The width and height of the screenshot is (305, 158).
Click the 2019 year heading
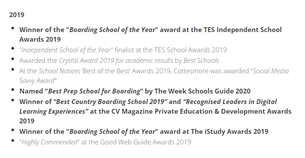(17, 15)
